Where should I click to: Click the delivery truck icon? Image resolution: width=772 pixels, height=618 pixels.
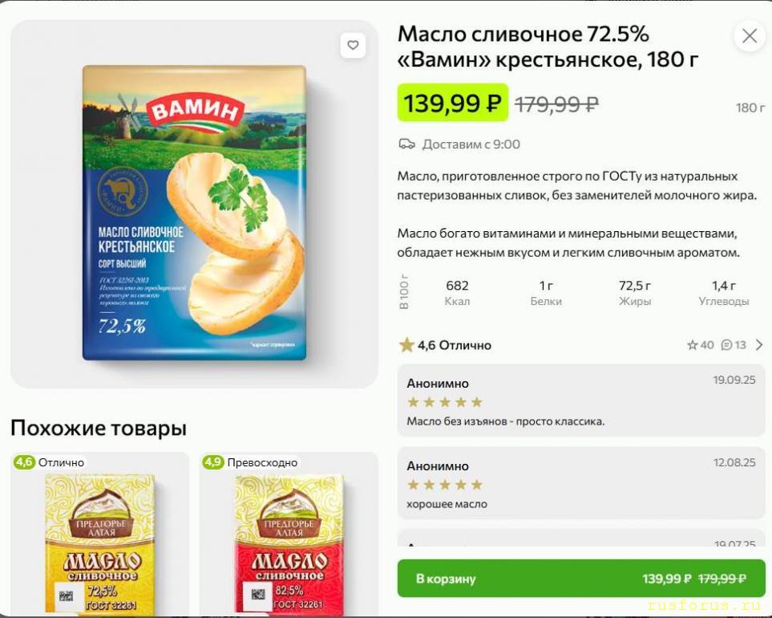407,144
